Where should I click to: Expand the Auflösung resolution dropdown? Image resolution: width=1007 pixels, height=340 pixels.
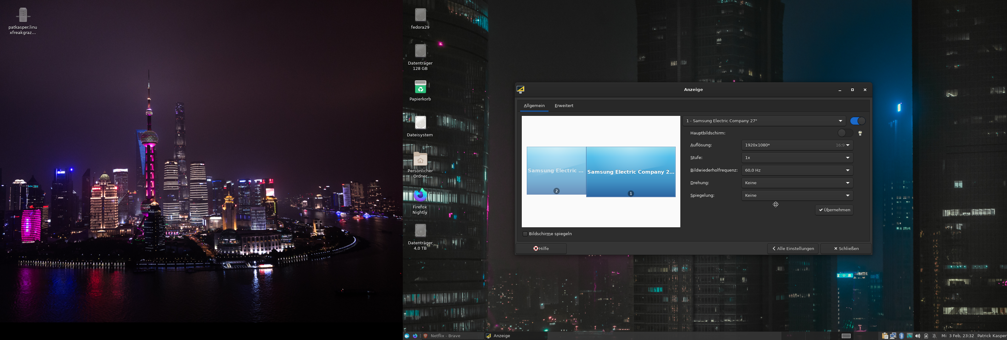(797, 145)
